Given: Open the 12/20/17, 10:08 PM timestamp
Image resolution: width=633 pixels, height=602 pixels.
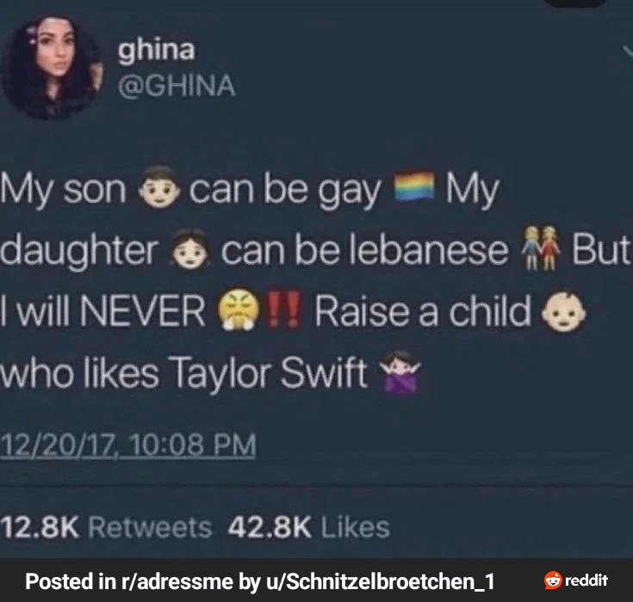Looking at the screenshot, I should click(x=128, y=445).
